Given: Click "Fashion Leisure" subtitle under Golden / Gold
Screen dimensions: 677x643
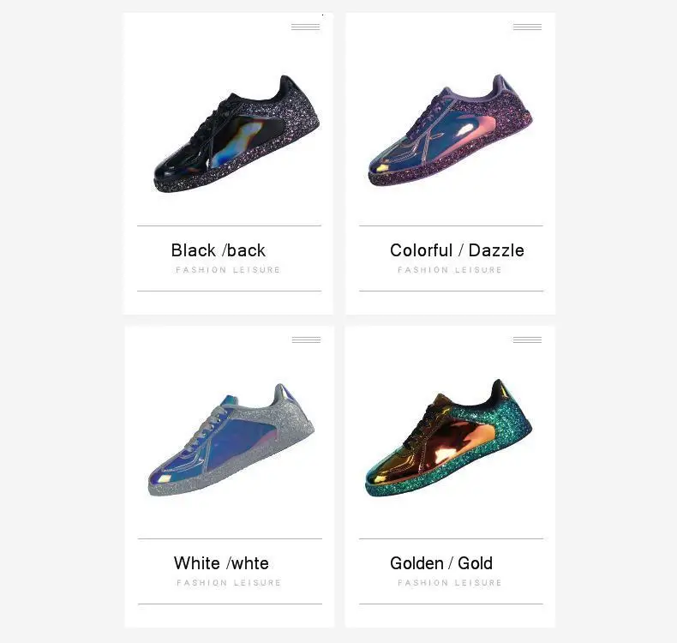Looking at the screenshot, I should [x=449, y=582].
